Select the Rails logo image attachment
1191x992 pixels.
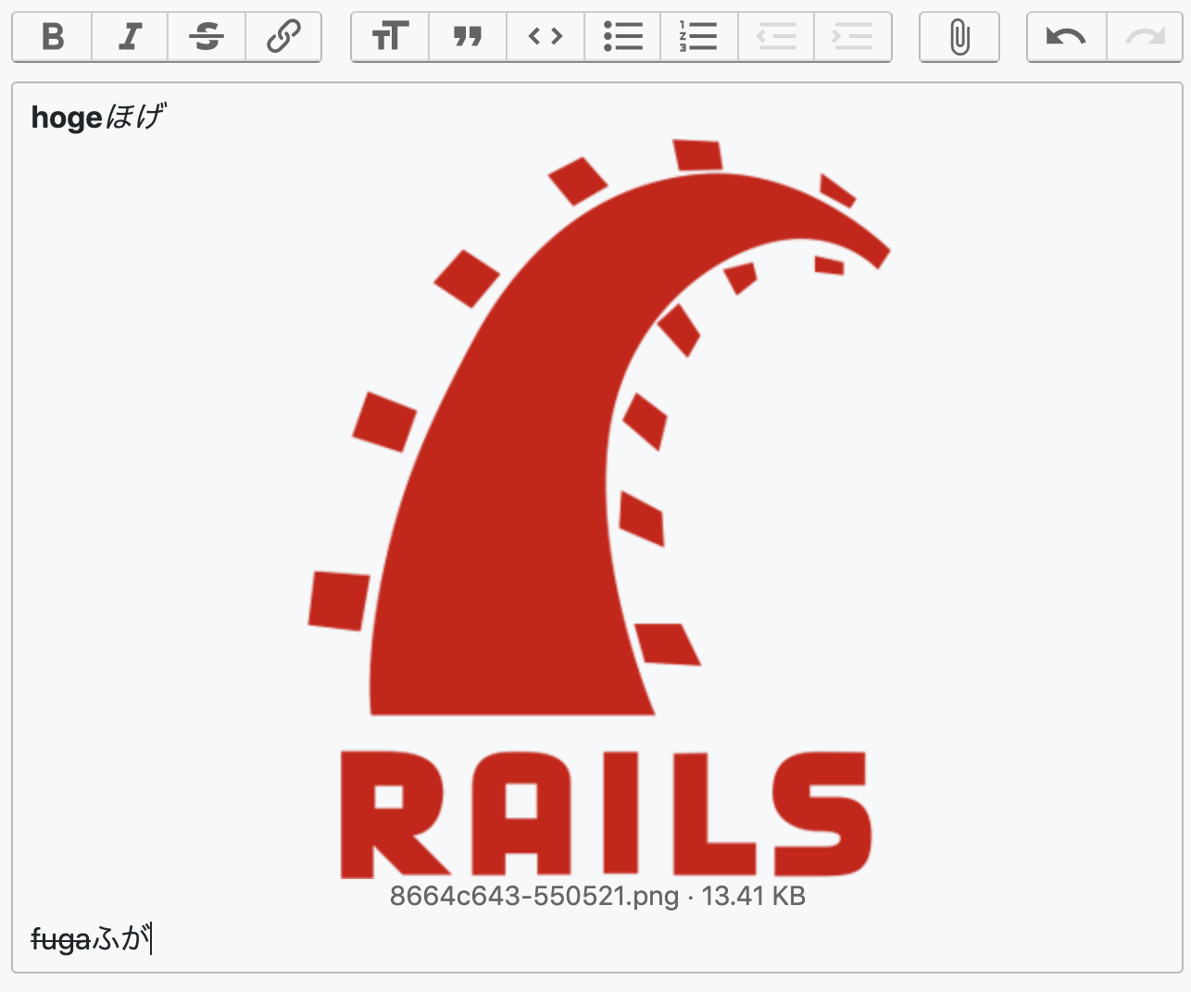pyautogui.click(x=598, y=508)
